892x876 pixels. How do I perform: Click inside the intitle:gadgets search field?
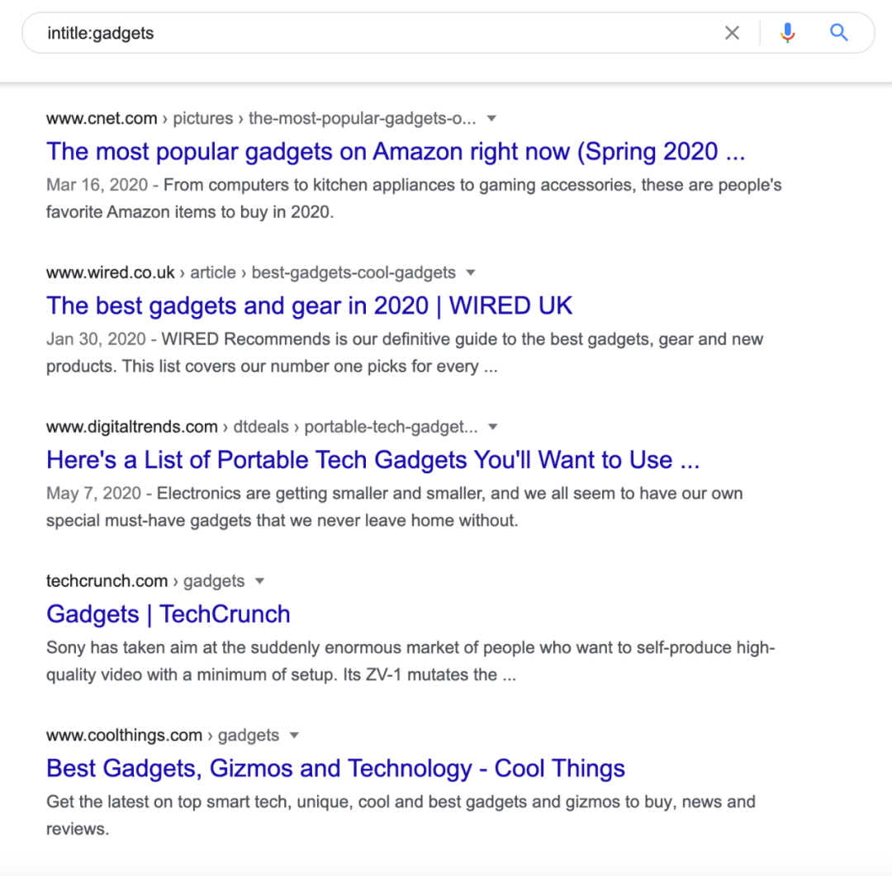point(376,33)
